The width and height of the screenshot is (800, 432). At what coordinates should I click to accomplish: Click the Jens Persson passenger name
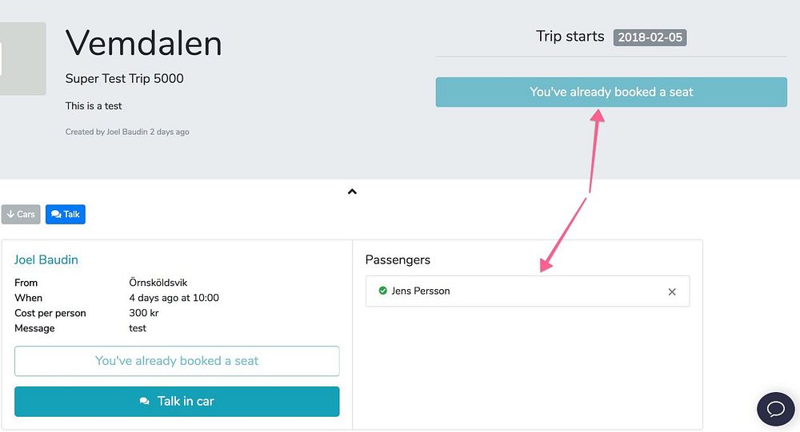click(421, 291)
